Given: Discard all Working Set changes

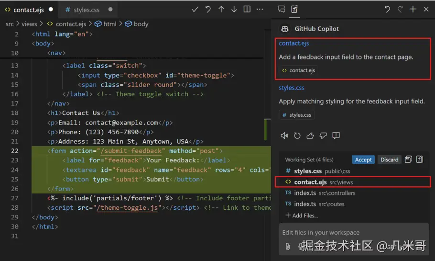Looking at the screenshot, I should click(x=389, y=159).
